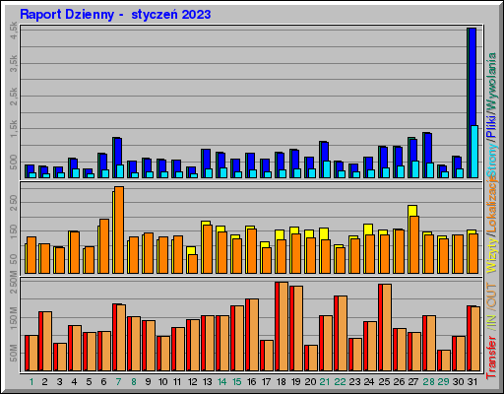Image resolution: width=504 pixels, height=394 pixels.
Task: Click the chart title 'Raport Dzienny - styczeń 2023'
Action: (115, 15)
